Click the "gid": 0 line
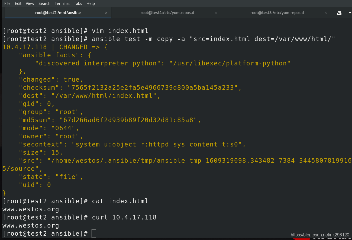Image resolution: width=352 pixels, height=240 pixels. click(37, 104)
